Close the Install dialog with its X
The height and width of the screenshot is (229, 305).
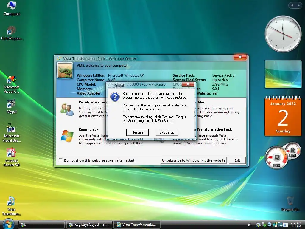(x=188, y=84)
